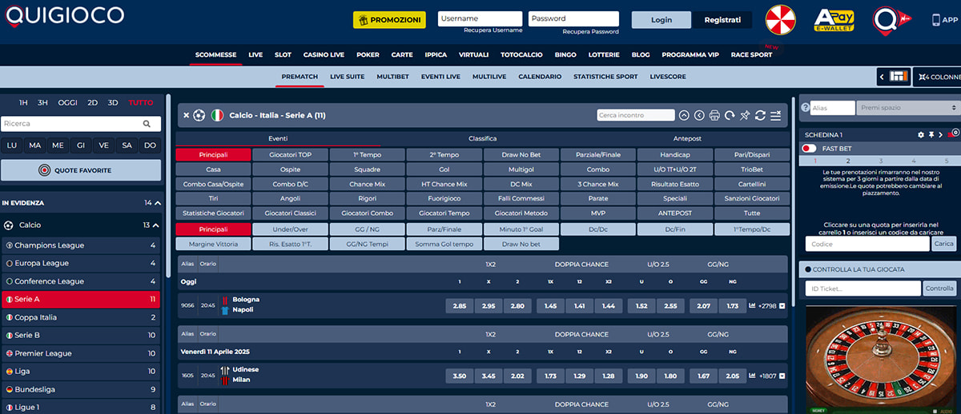Switch to the Eventi Live tab
The image size is (961, 414).
click(440, 77)
